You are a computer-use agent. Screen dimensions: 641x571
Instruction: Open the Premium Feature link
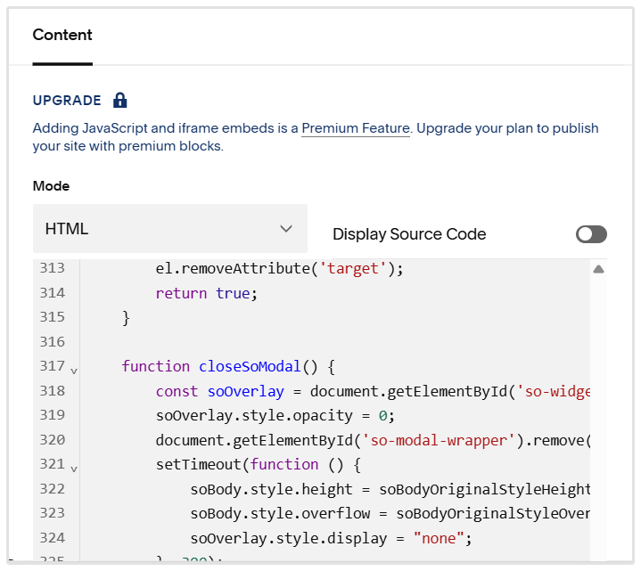pos(355,128)
